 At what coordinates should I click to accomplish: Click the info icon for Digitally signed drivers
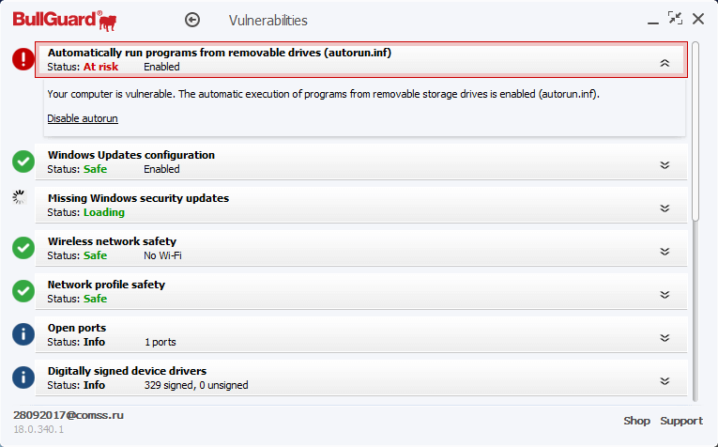click(23, 378)
